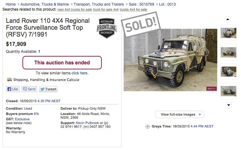This screenshot has width=241, height=150.
Task: Send the listing via Facebook Send
Action: coord(29,89)
